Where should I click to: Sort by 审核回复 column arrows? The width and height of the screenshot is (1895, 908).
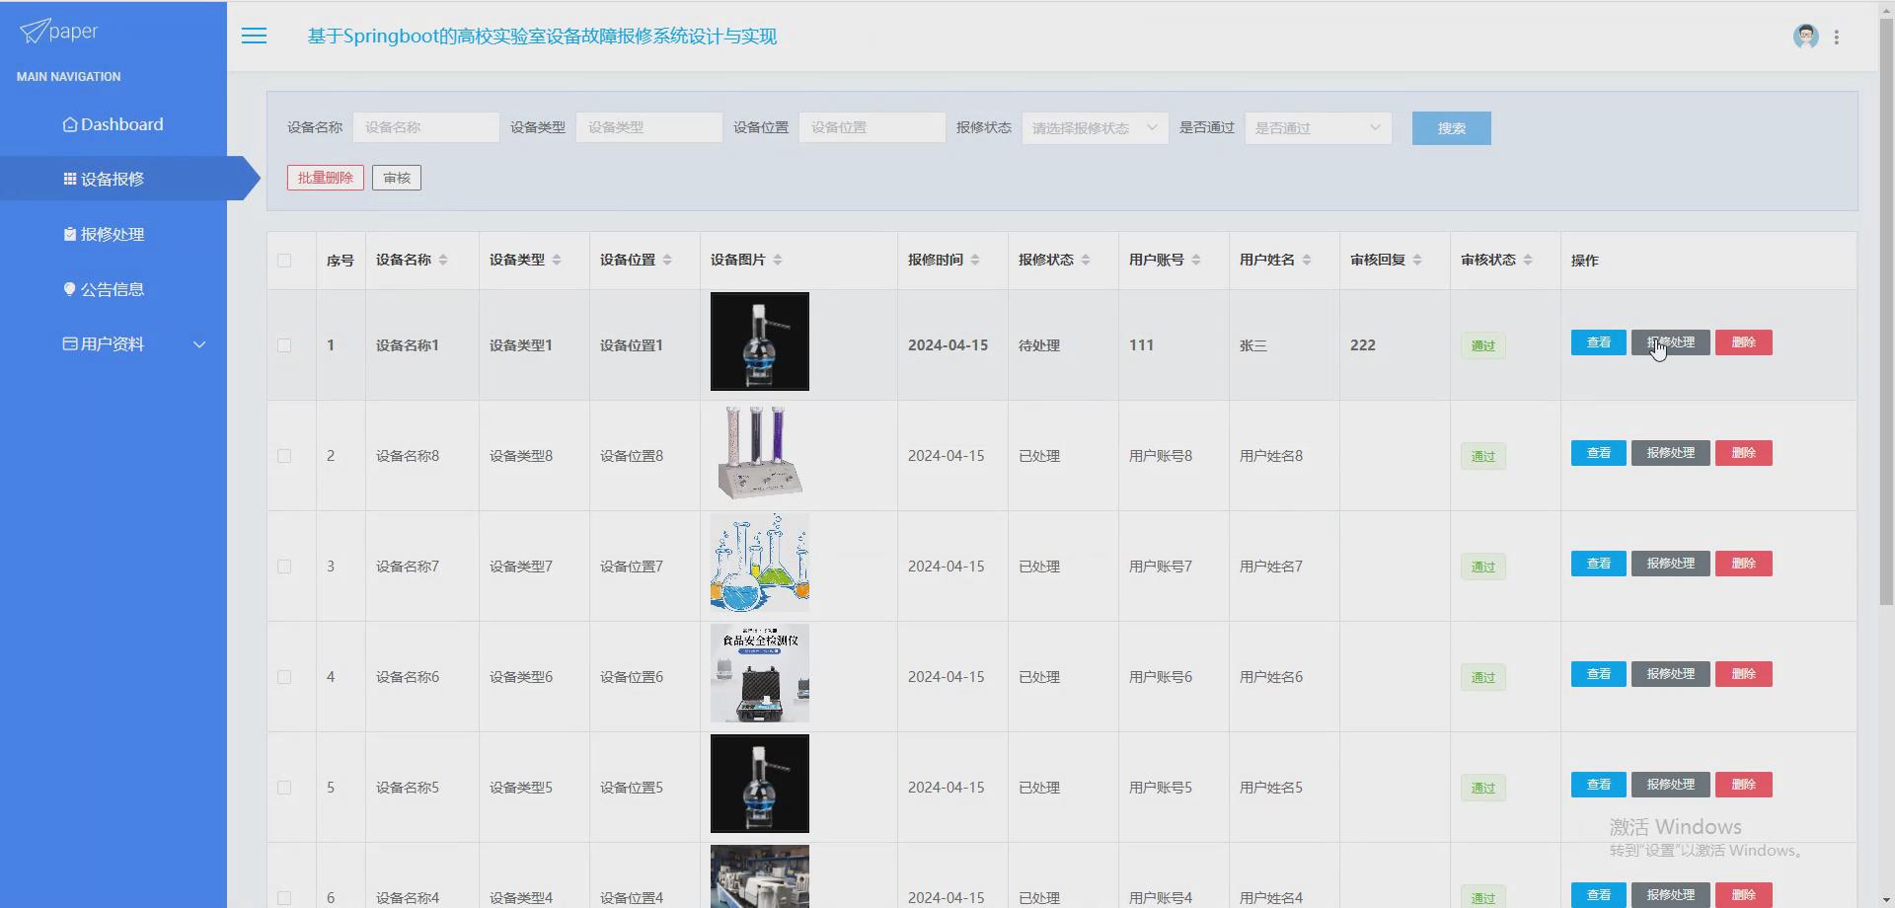[x=1417, y=260]
